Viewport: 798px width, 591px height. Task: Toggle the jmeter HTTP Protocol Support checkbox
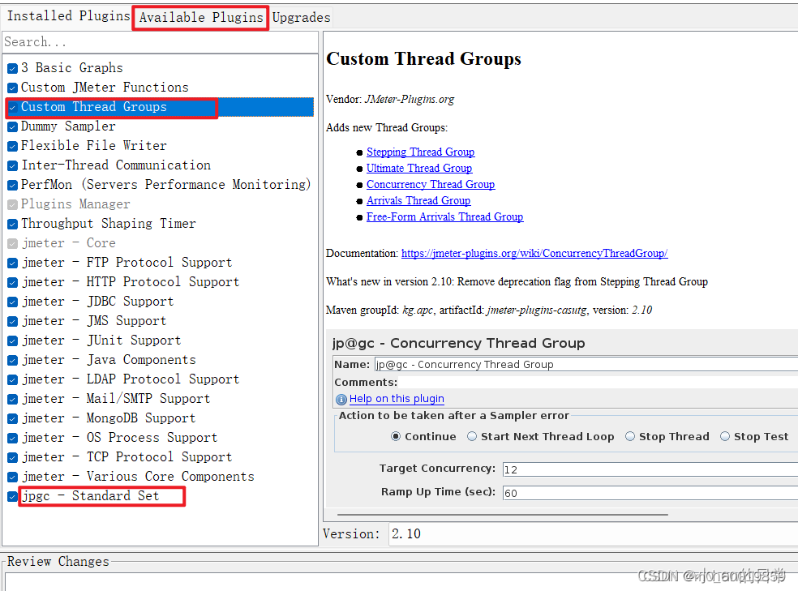[13, 282]
